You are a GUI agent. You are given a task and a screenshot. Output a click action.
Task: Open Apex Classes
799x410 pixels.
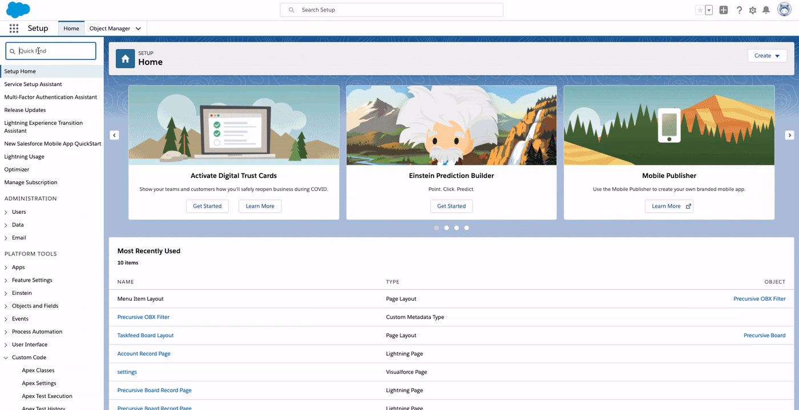click(38, 371)
